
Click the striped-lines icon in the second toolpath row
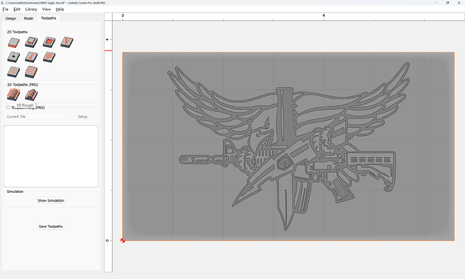[49, 57]
